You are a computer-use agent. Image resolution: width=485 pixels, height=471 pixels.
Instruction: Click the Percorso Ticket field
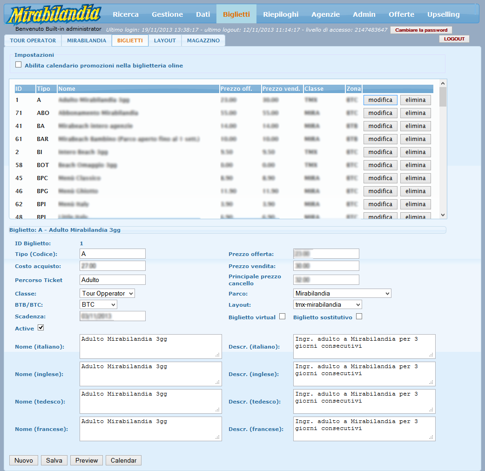[x=113, y=280]
